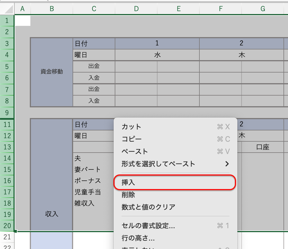The image size is (288, 249).
Task: Click row 21 header
Action: (x=7, y=237)
